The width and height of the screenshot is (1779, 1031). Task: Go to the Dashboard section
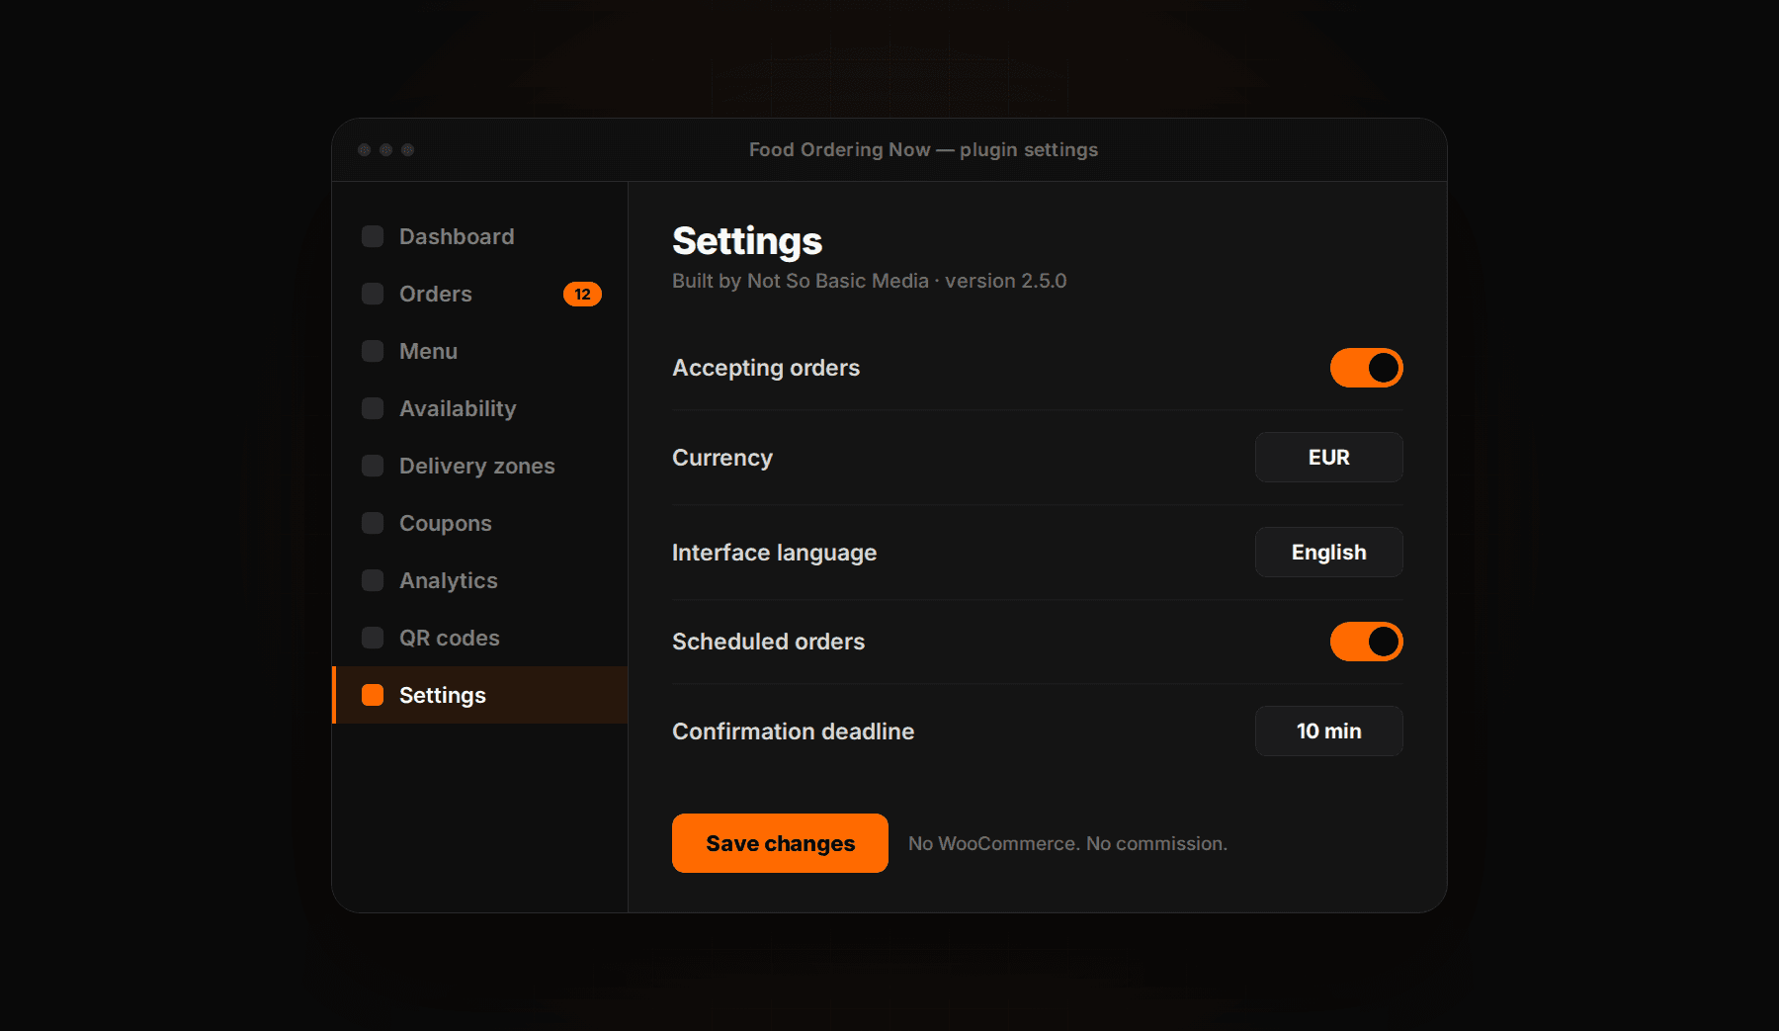click(x=480, y=236)
